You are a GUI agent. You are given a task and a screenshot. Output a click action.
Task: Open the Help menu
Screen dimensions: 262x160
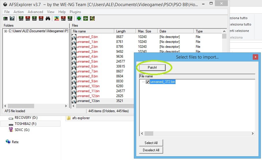[62, 12]
